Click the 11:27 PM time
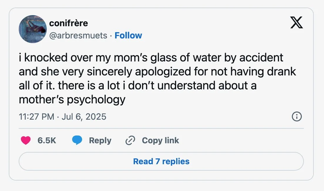324x191 pixels. pos(36,117)
